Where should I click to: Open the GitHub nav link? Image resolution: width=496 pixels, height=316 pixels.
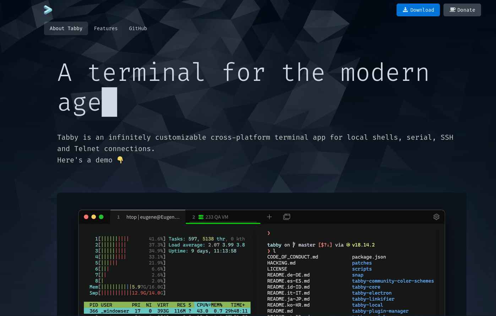138,28
